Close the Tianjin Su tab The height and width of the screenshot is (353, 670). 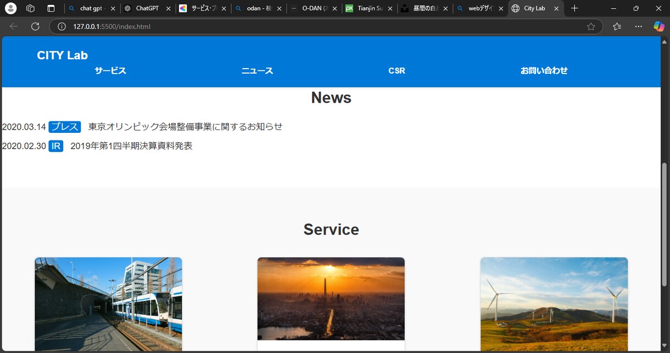pos(390,9)
